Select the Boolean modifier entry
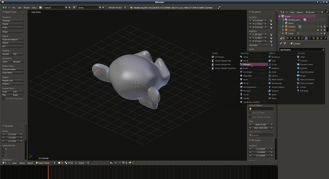 point(254,65)
